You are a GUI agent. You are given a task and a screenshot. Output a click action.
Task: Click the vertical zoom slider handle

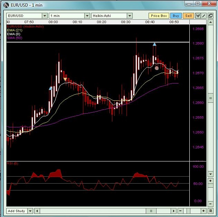[x=210, y=186]
